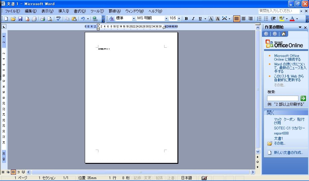
Task: Open the 書式(O) menu
Action: 80,11
